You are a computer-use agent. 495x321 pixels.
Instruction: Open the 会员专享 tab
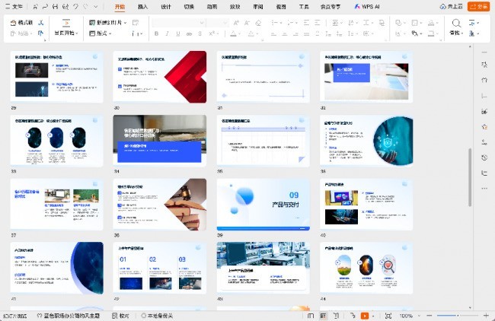click(x=331, y=6)
